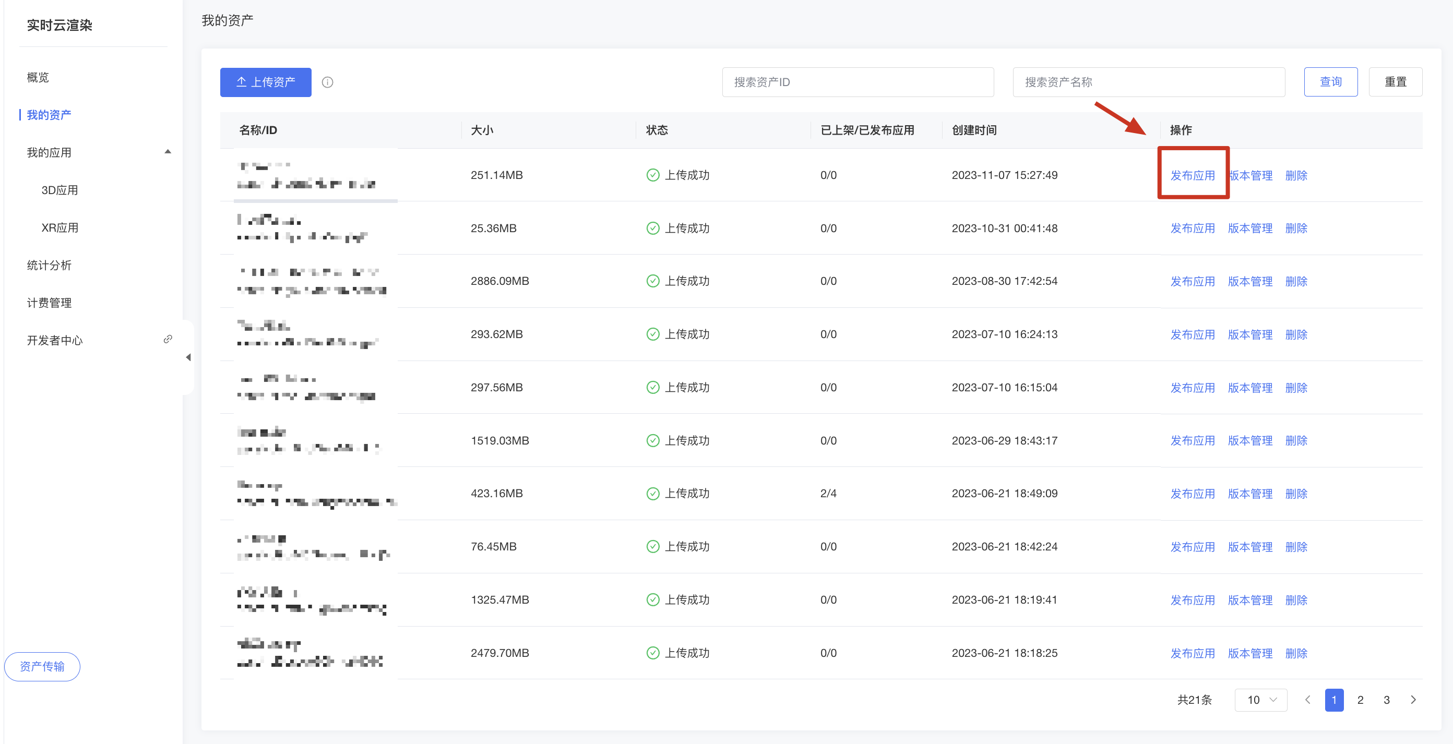Viewport: 1453px width, 744px height.
Task: Click 删除 for the 1519.03MB asset
Action: 1296,440
